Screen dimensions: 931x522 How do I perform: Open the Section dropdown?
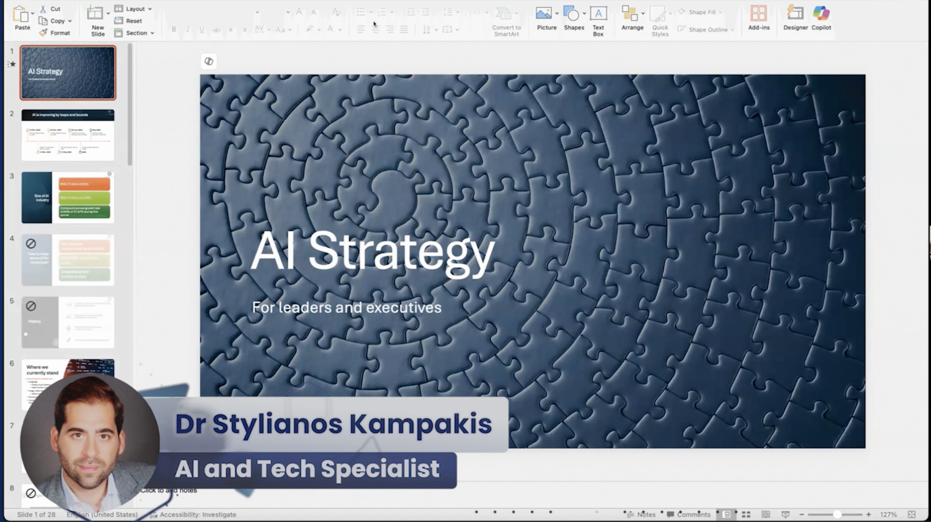point(134,33)
